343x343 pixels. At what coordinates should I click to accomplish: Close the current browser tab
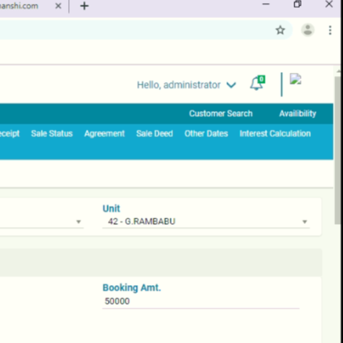pos(58,5)
